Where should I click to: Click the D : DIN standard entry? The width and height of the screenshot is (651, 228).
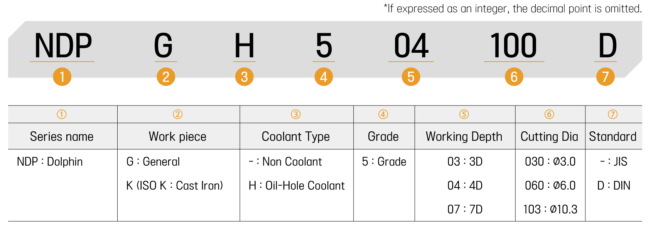[614, 186]
